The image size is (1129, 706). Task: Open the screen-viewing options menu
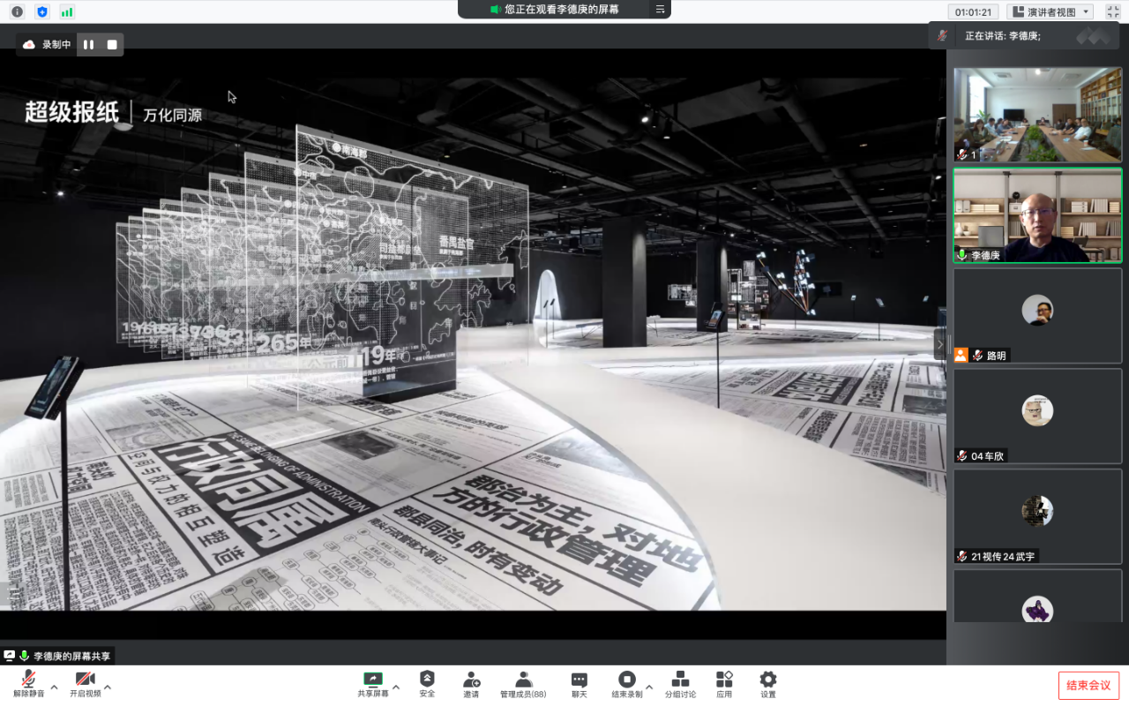pyautogui.click(x=660, y=10)
